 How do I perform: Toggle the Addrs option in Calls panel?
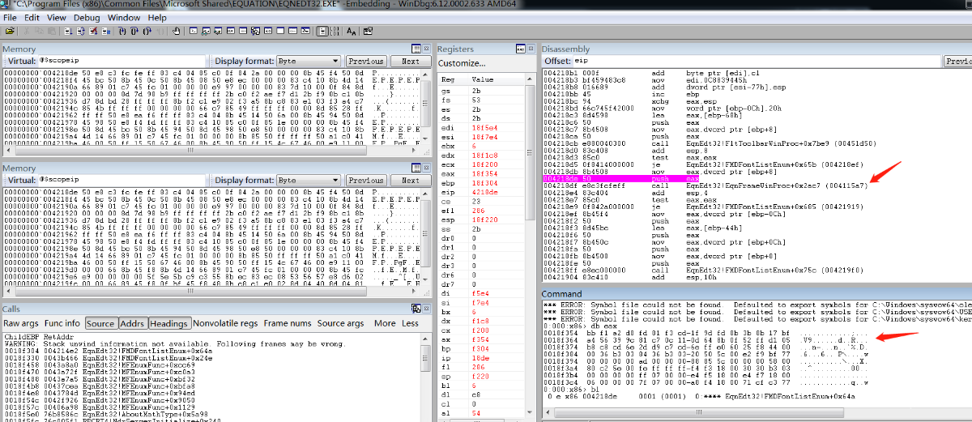click(132, 323)
